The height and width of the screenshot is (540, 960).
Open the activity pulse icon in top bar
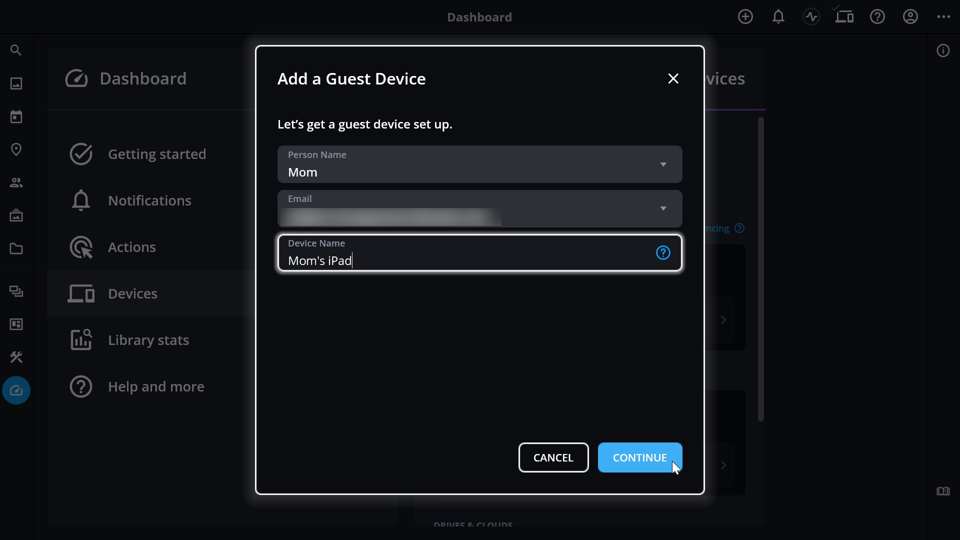pos(811,17)
